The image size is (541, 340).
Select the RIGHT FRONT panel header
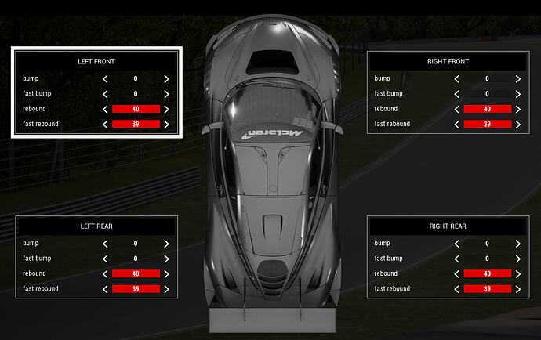pyautogui.click(x=448, y=61)
